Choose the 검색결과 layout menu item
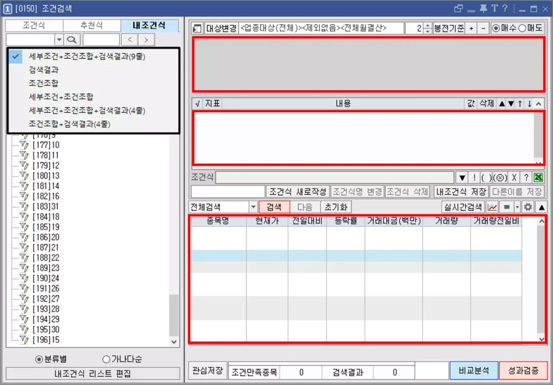553x385 pixels. point(44,70)
